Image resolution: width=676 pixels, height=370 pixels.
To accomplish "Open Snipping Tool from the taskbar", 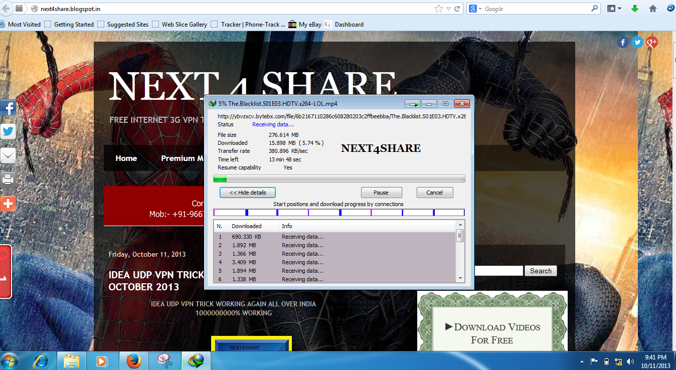I will (164, 360).
